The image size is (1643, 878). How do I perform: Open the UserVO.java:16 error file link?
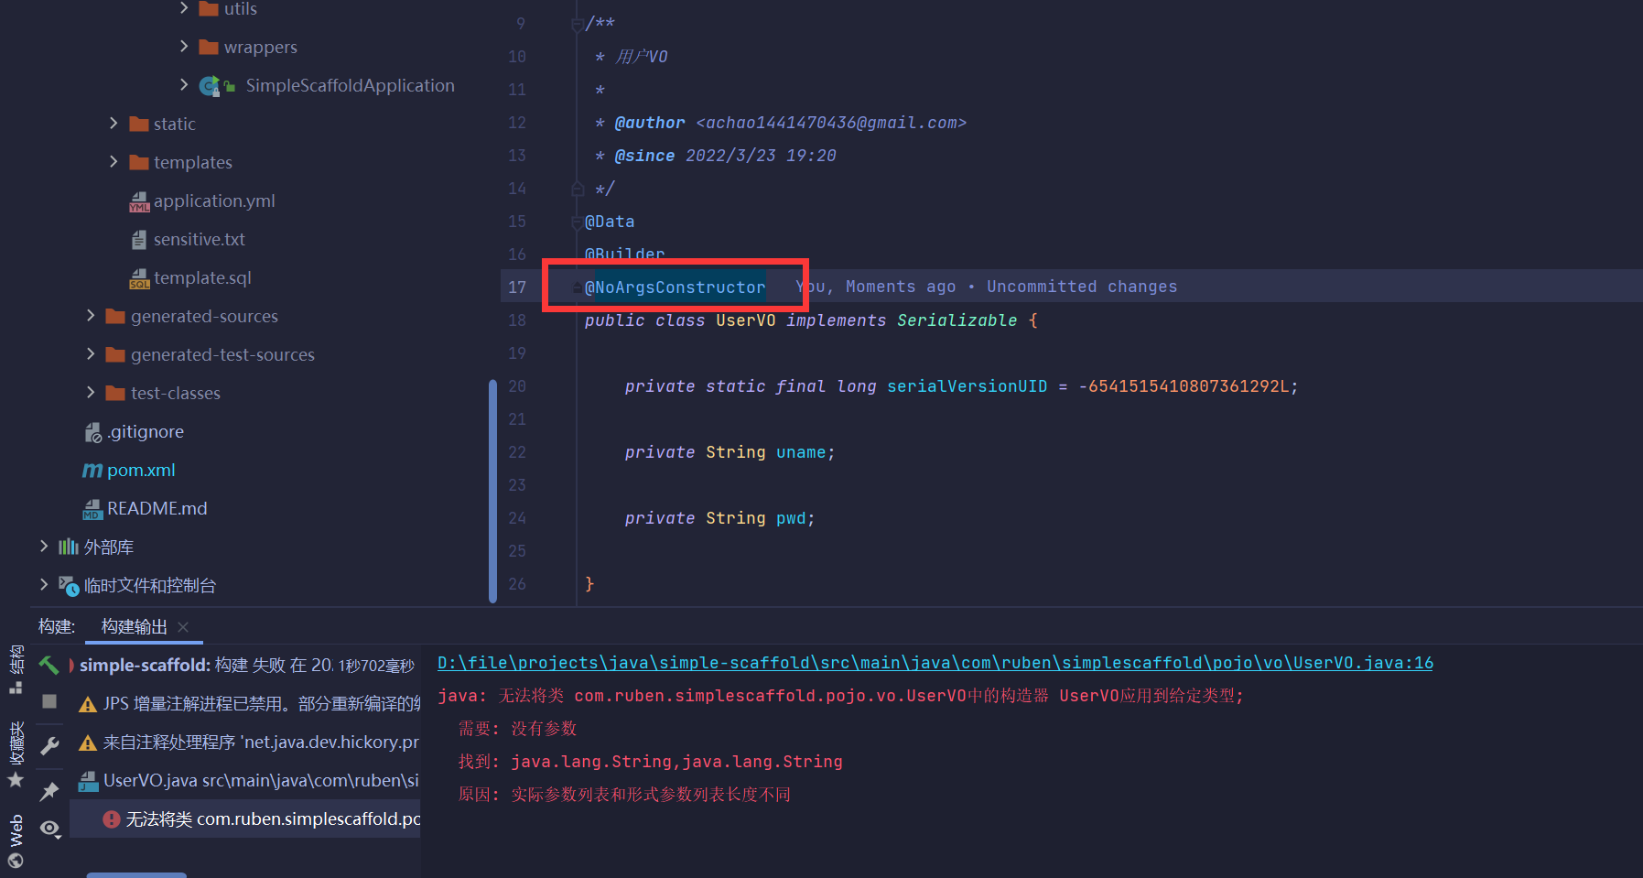click(x=935, y=663)
